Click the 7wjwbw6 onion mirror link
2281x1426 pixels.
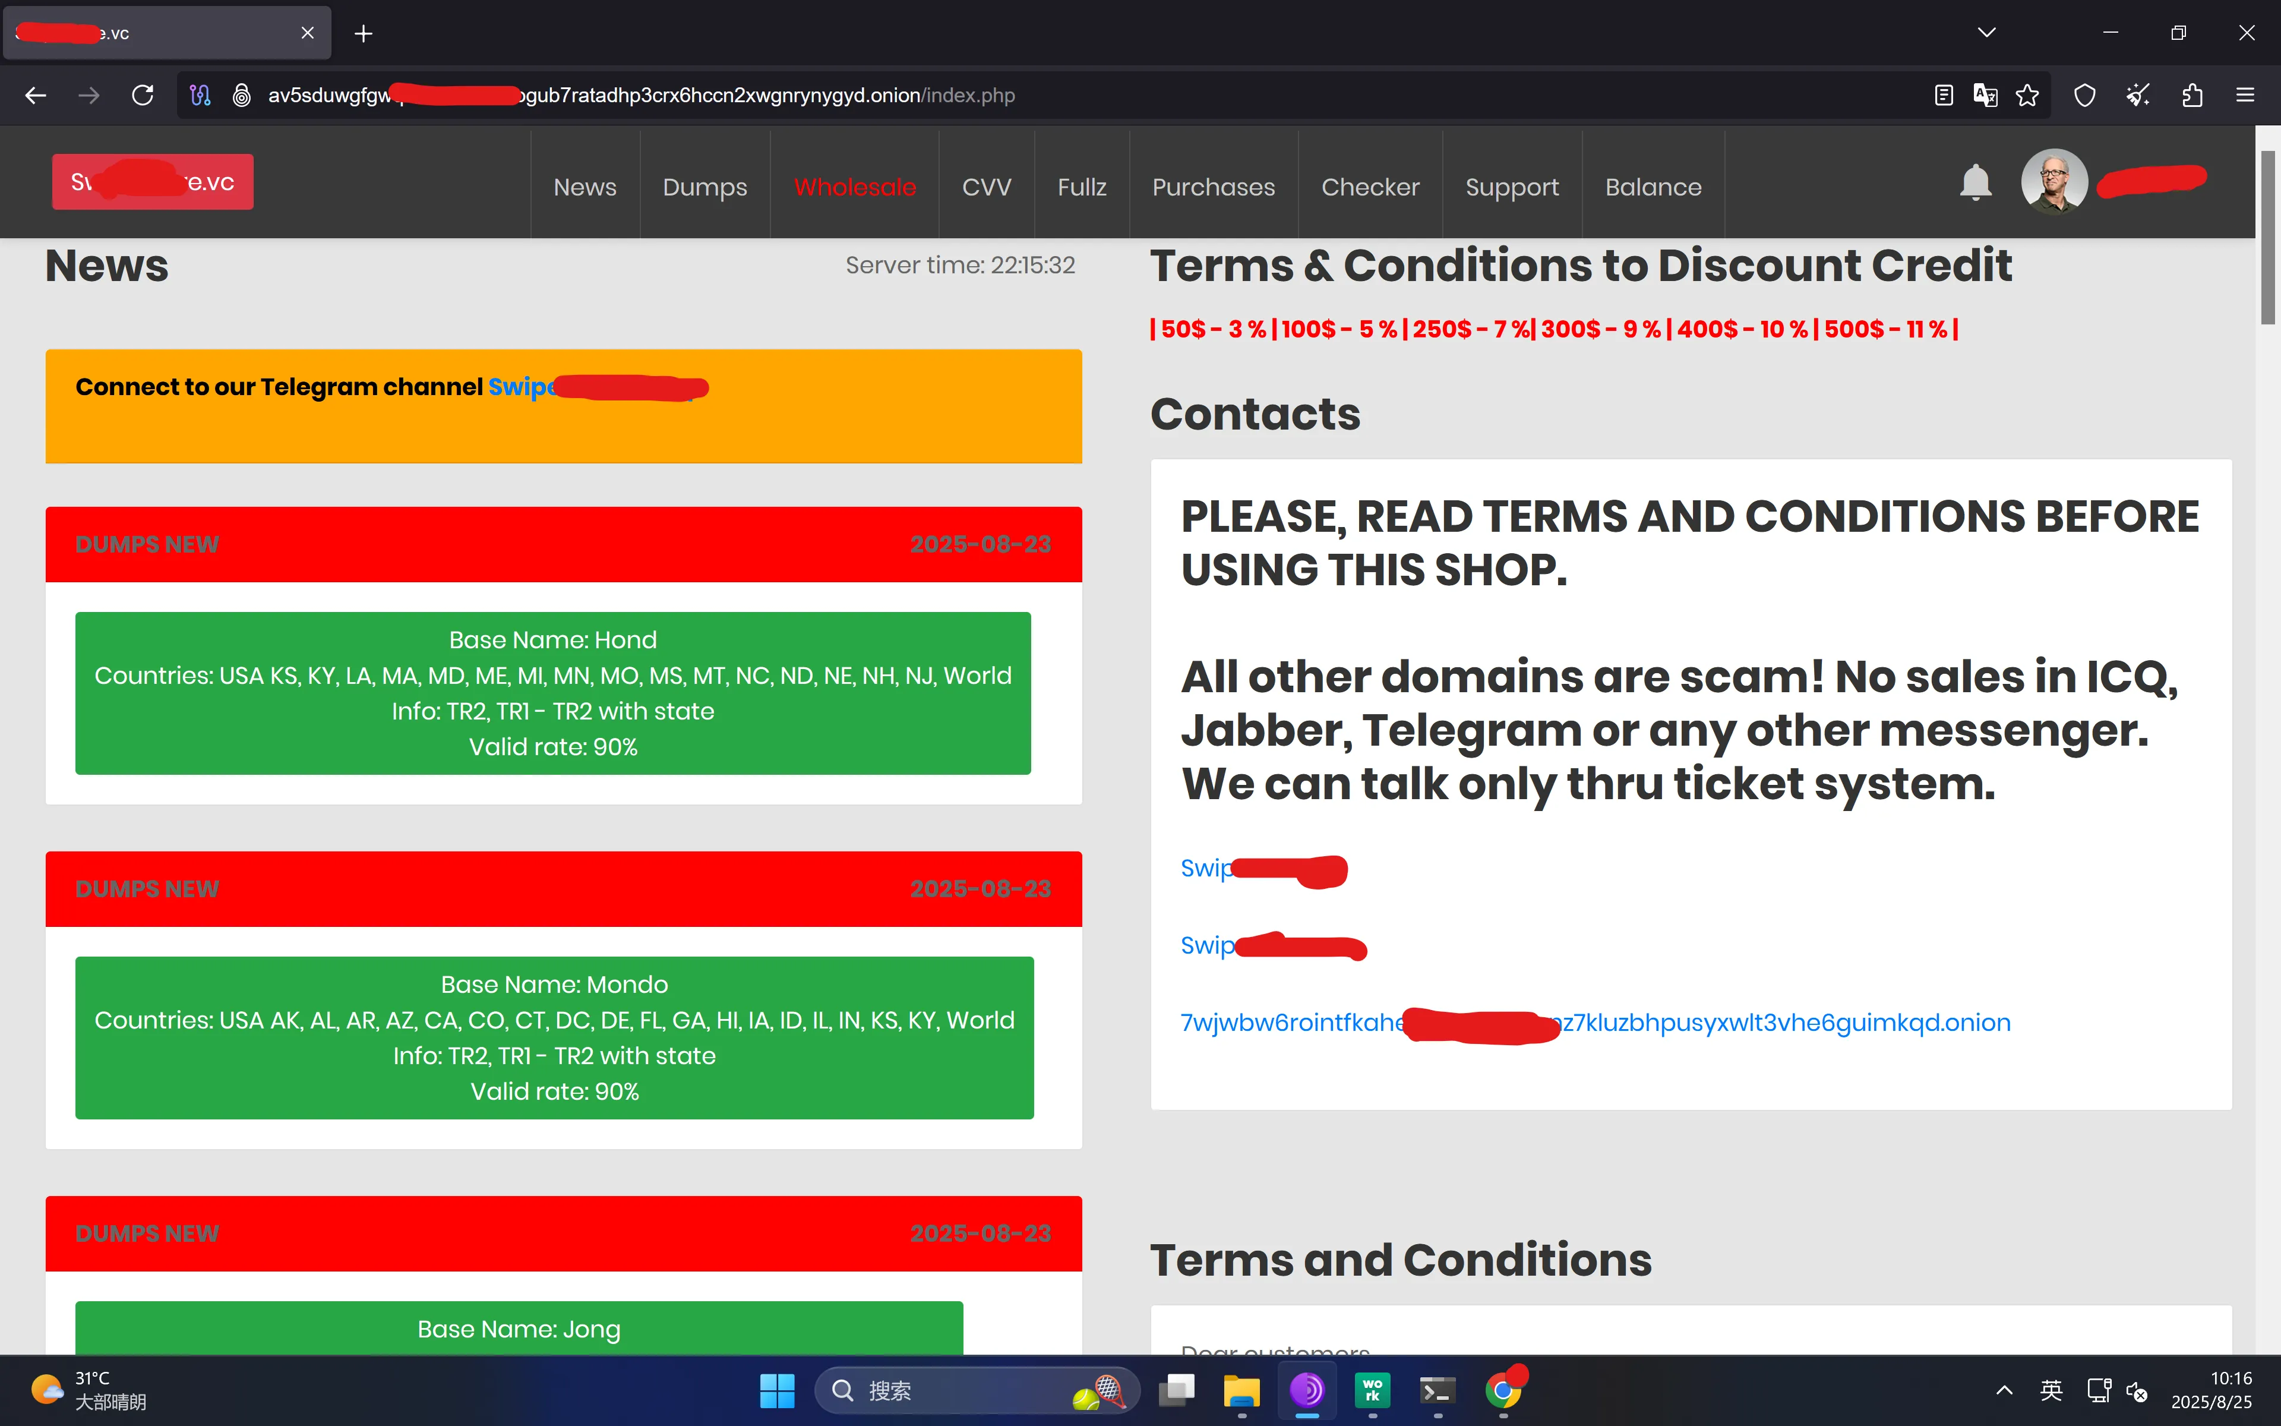click(1595, 1023)
